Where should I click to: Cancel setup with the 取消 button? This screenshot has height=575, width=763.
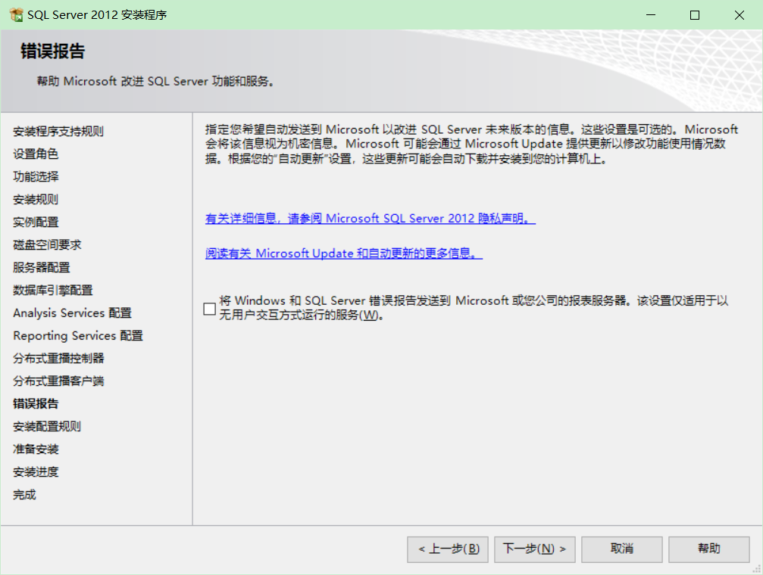tap(622, 549)
